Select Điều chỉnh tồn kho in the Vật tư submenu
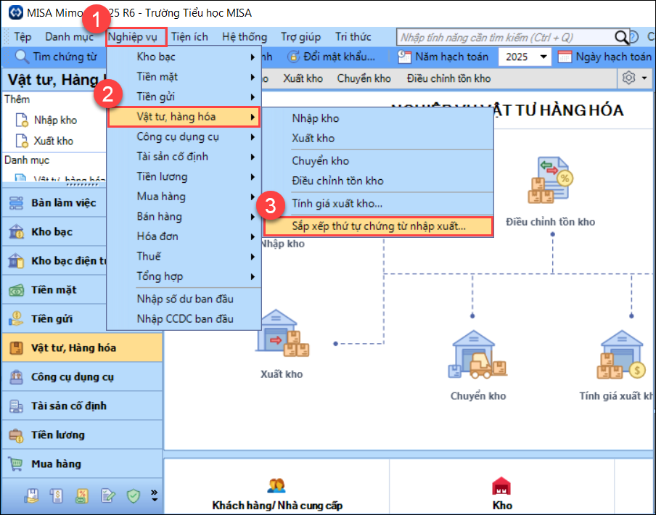This screenshot has width=656, height=515. pos(378,181)
